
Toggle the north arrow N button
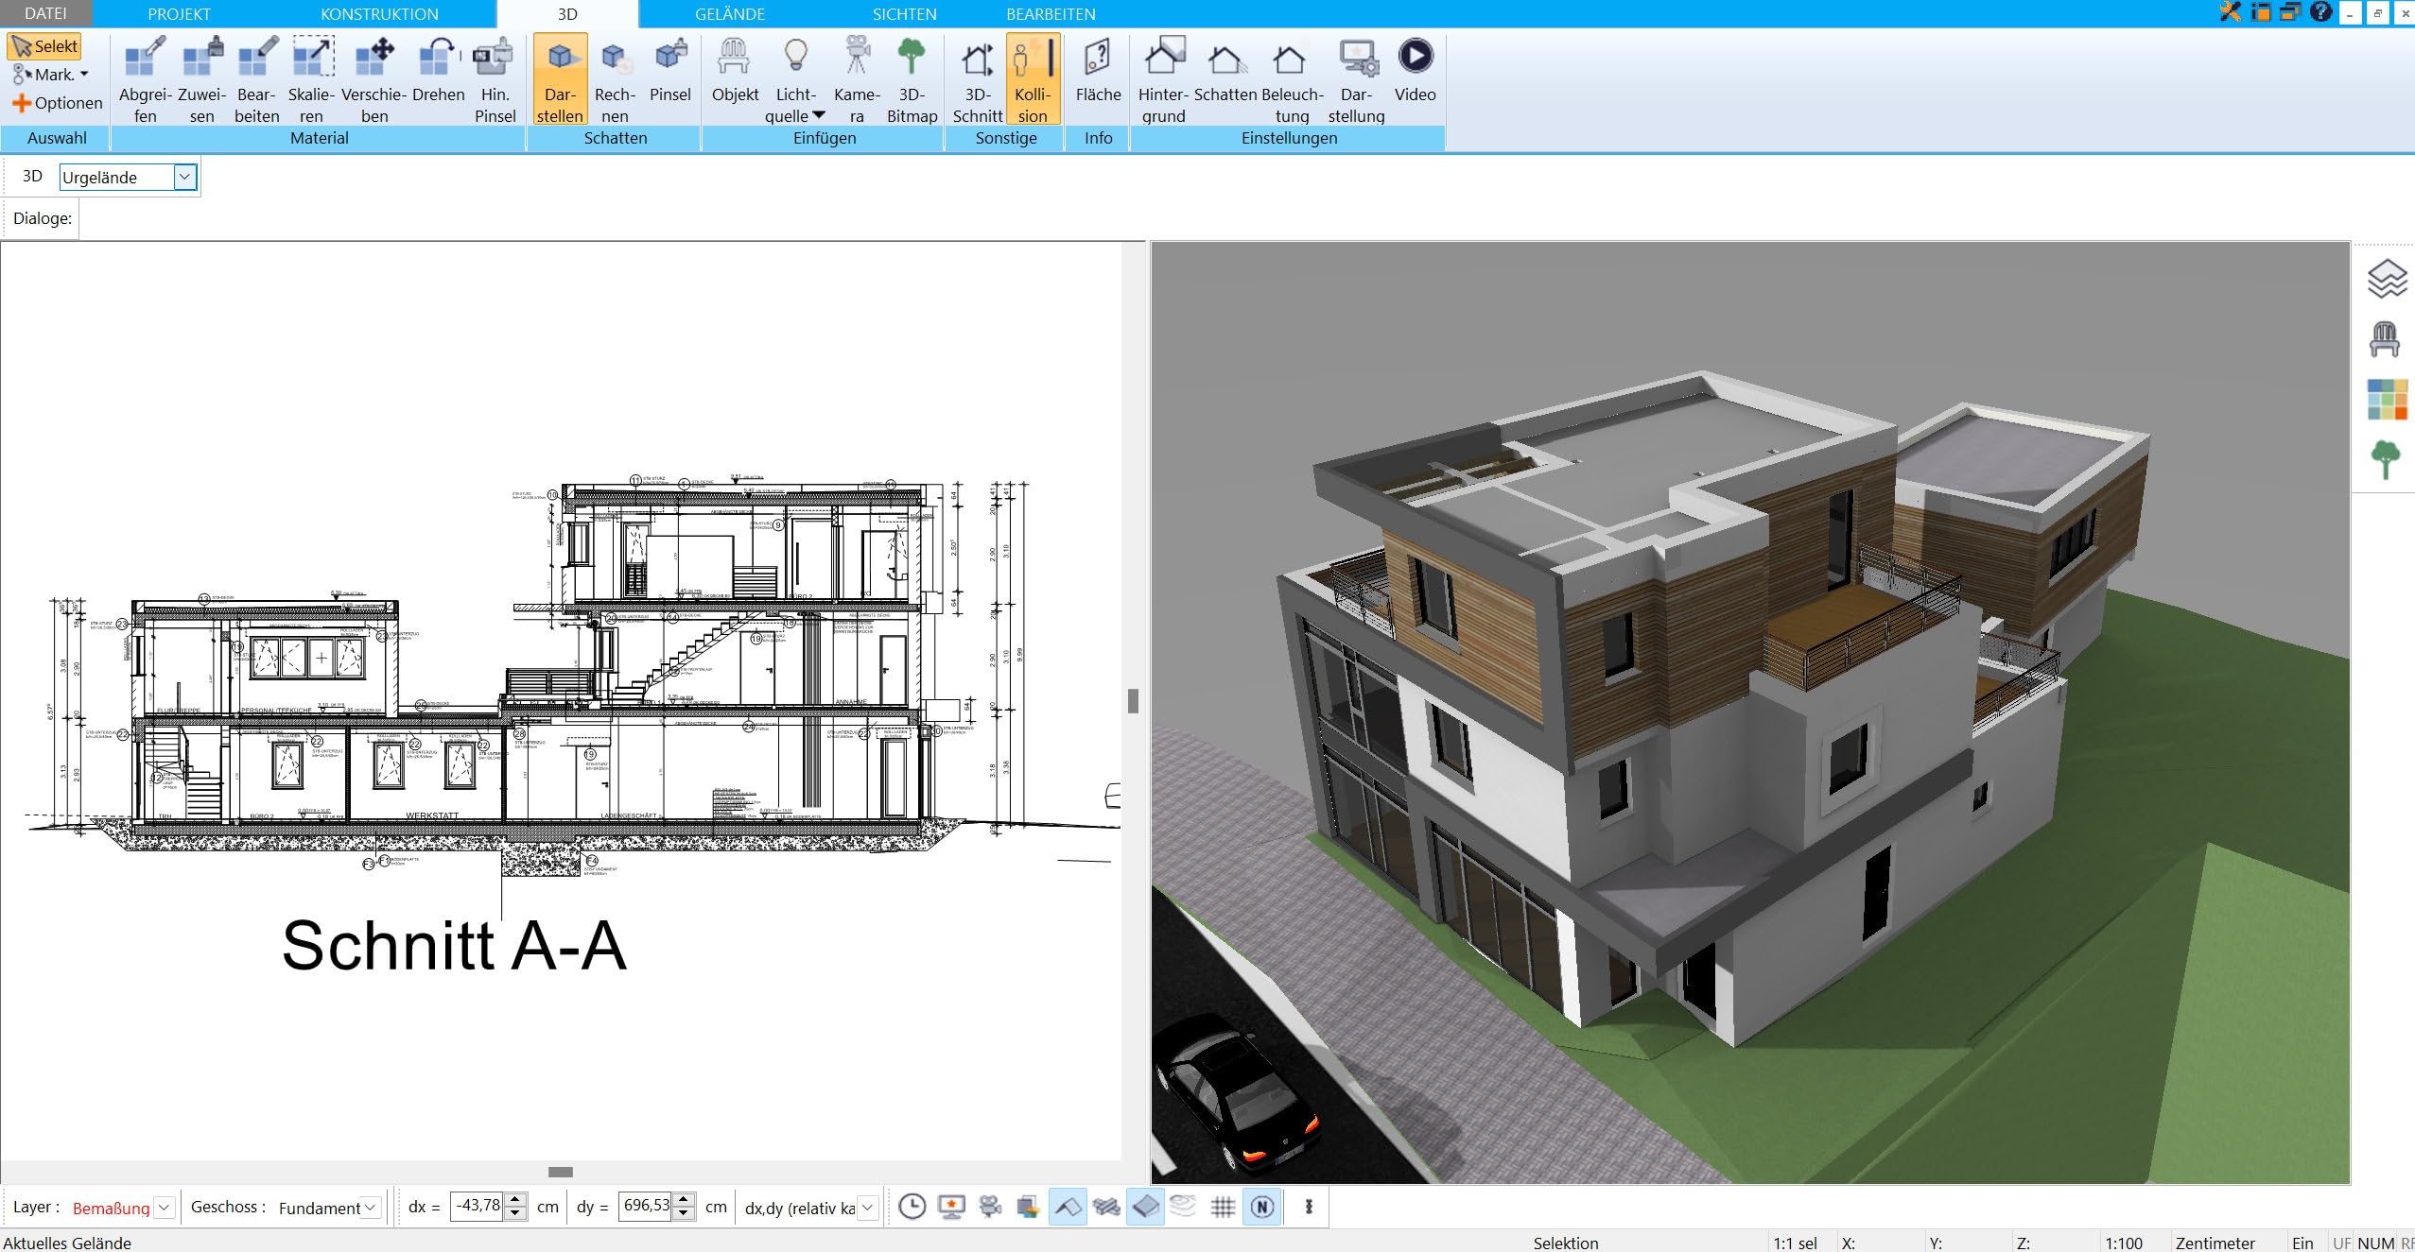point(1262,1207)
